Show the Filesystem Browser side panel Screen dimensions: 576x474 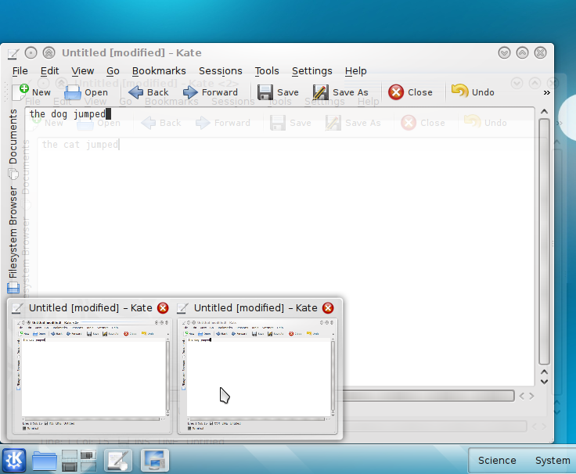pyautogui.click(x=13, y=239)
